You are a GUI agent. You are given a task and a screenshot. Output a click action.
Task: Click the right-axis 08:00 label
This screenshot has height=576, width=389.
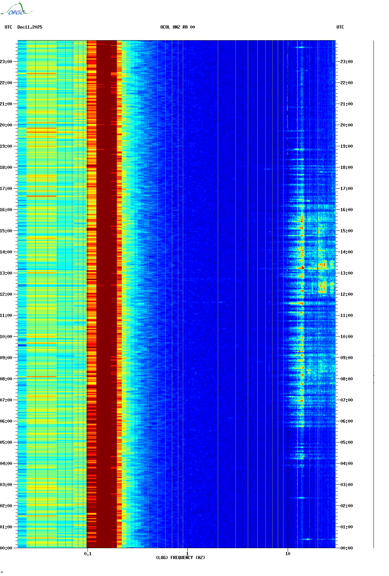(x=347, y=379)
